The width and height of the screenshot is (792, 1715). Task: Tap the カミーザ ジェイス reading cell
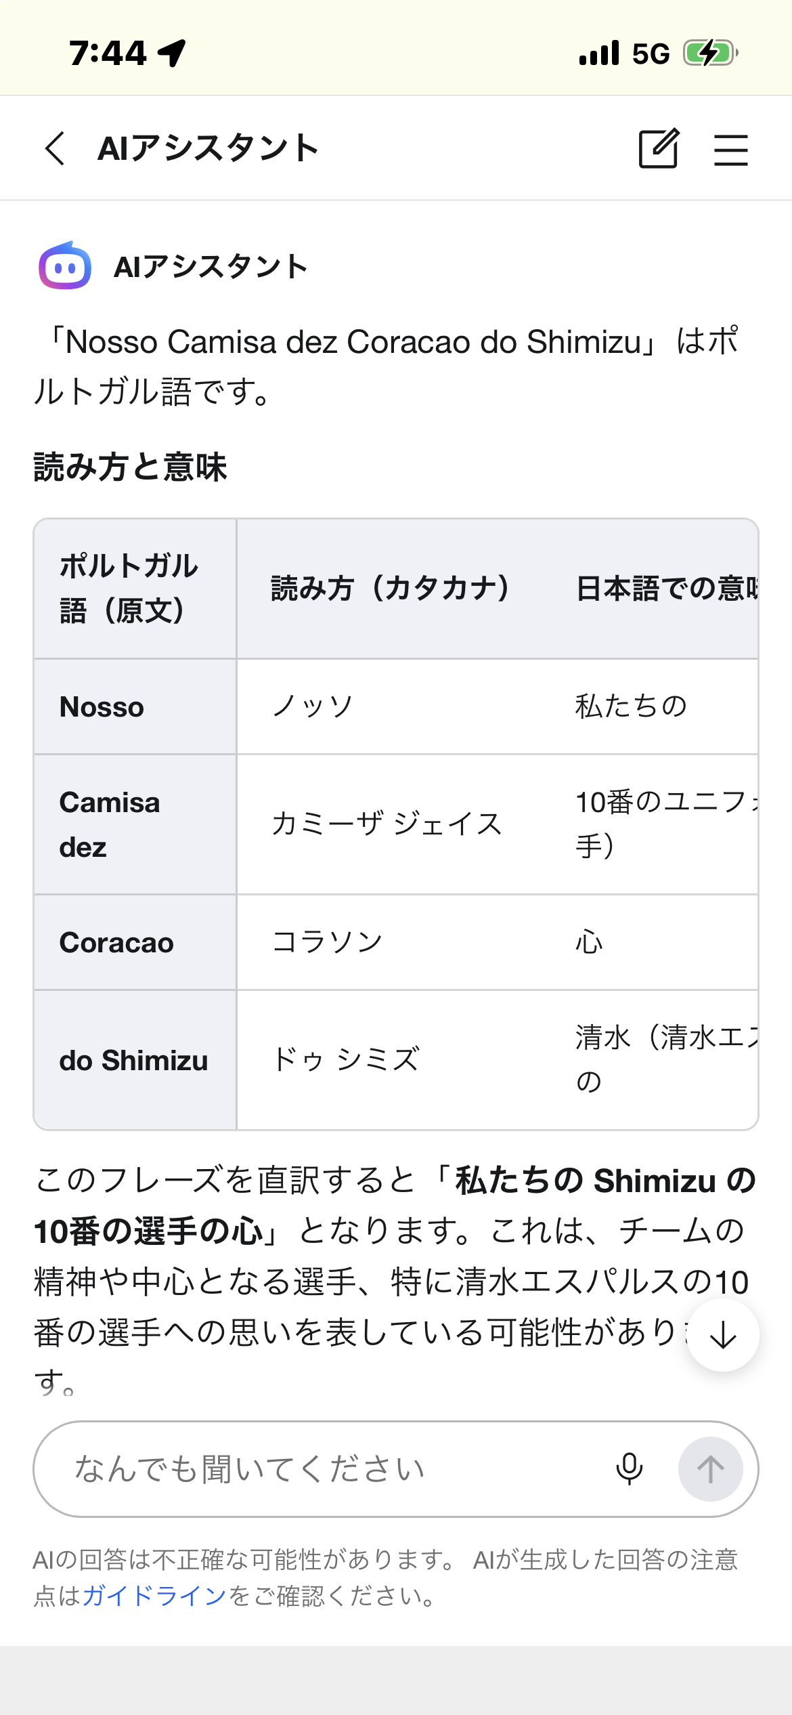[x=387, y=824]
